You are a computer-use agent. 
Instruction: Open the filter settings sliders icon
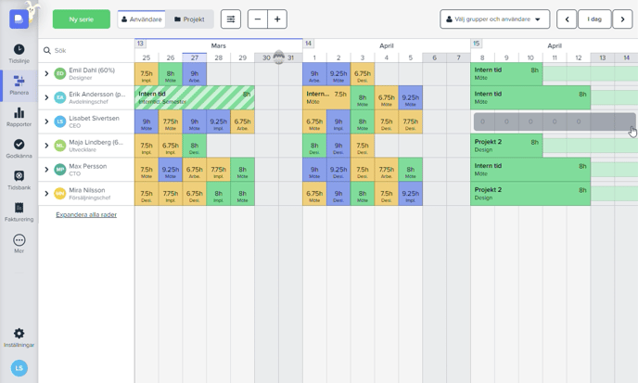coord(231,19)
